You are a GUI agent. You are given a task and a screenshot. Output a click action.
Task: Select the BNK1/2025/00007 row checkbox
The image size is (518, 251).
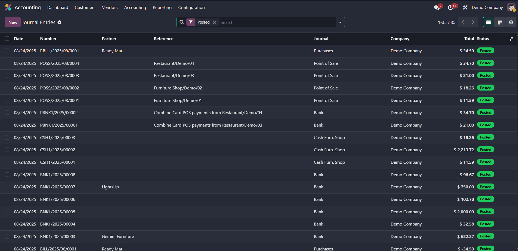7,187
